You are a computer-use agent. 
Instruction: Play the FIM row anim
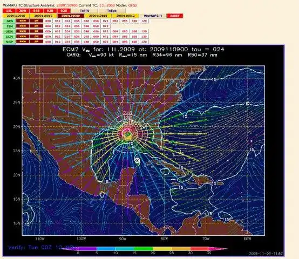(23, 26)
